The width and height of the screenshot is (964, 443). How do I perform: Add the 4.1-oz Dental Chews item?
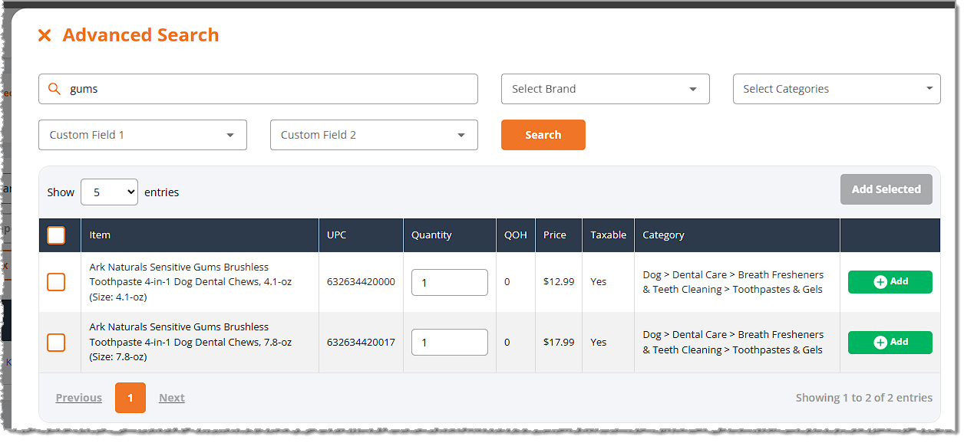tap(890, 282)
